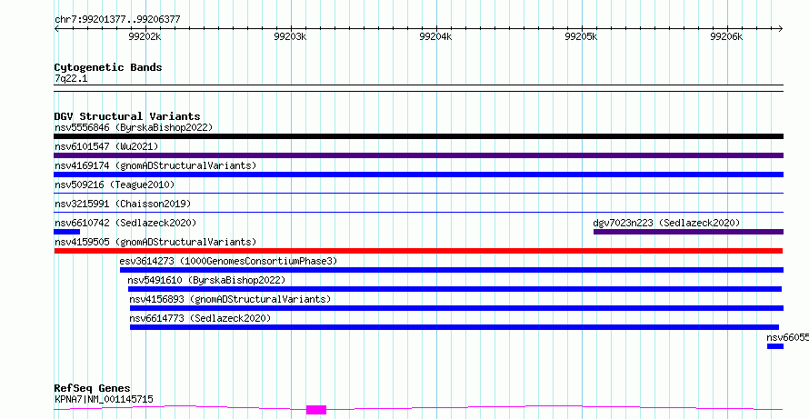Select the nsv5556846 (ByrskaBishop2022) label
The height and width of the screenshot is (419, 809).
click(x=134, y=127)
